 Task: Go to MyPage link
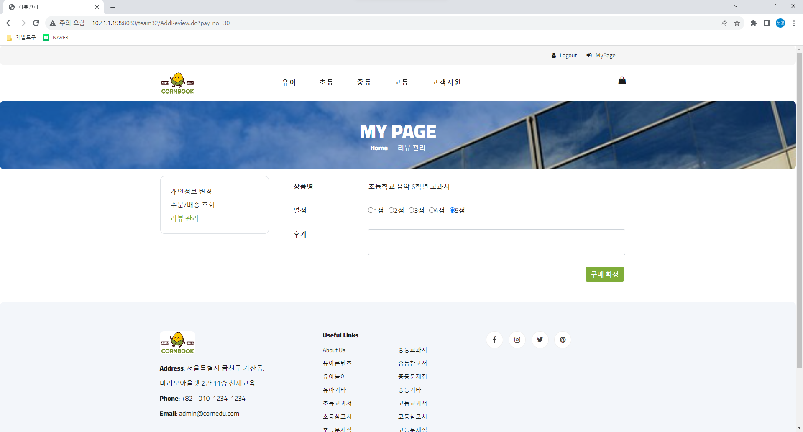click(x=601, y=55)
